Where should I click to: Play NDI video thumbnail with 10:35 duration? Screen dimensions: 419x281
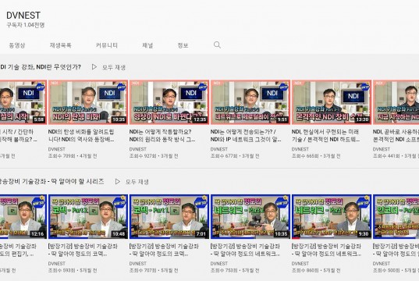click(88, 102)
